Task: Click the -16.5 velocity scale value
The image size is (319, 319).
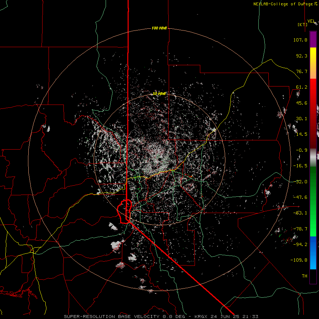Action: 300,166
